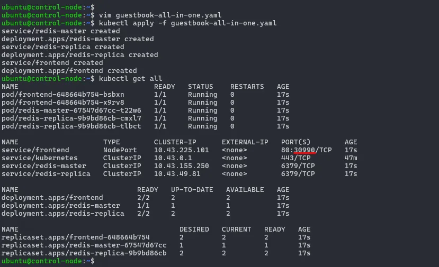The width and height of the screenshot is (439, 267).
Task: Click replicaset.apps/frontend-648664b754 entry
Action: coord(76,237)
